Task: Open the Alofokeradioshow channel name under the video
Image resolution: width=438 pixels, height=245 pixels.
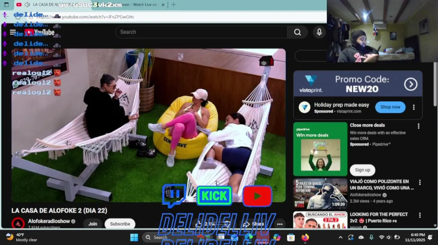Action: 49,221
